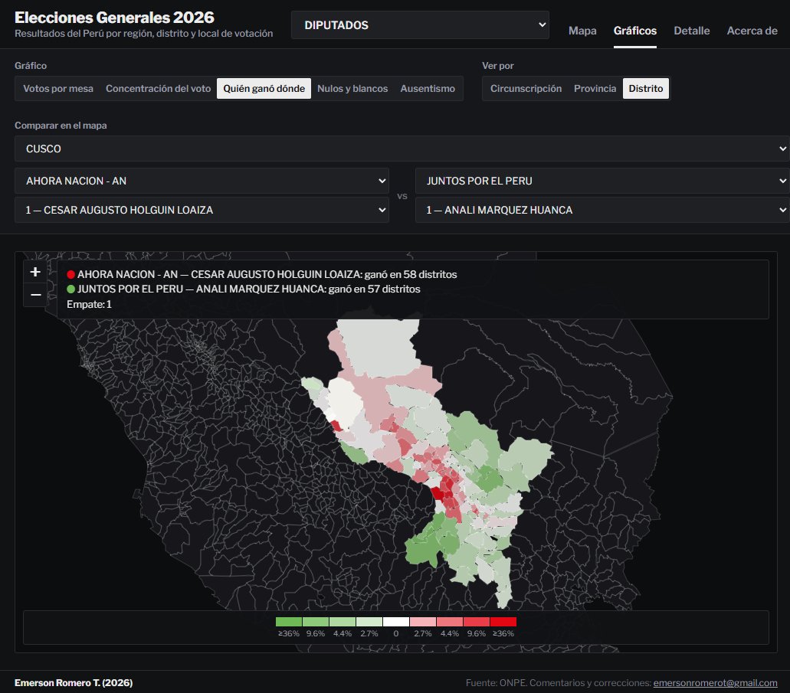The image size is (790, 693).
Task: Zoom out of the map with minus button
Action: [x=35, y=295]
